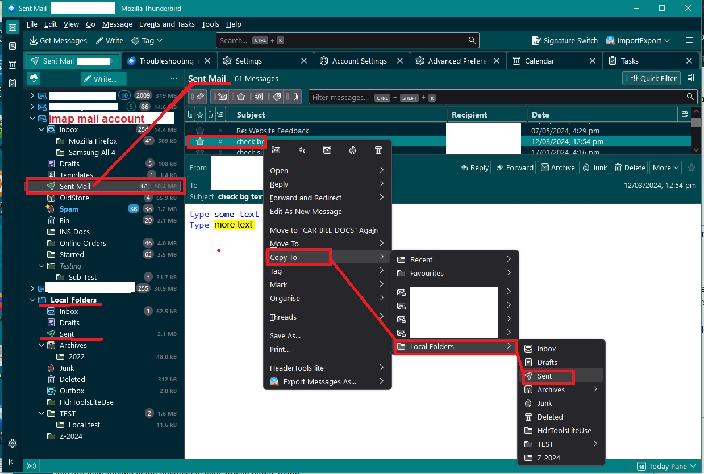Choose Sent in Local Folders submenu
The image size is (704, 474).
561,376
